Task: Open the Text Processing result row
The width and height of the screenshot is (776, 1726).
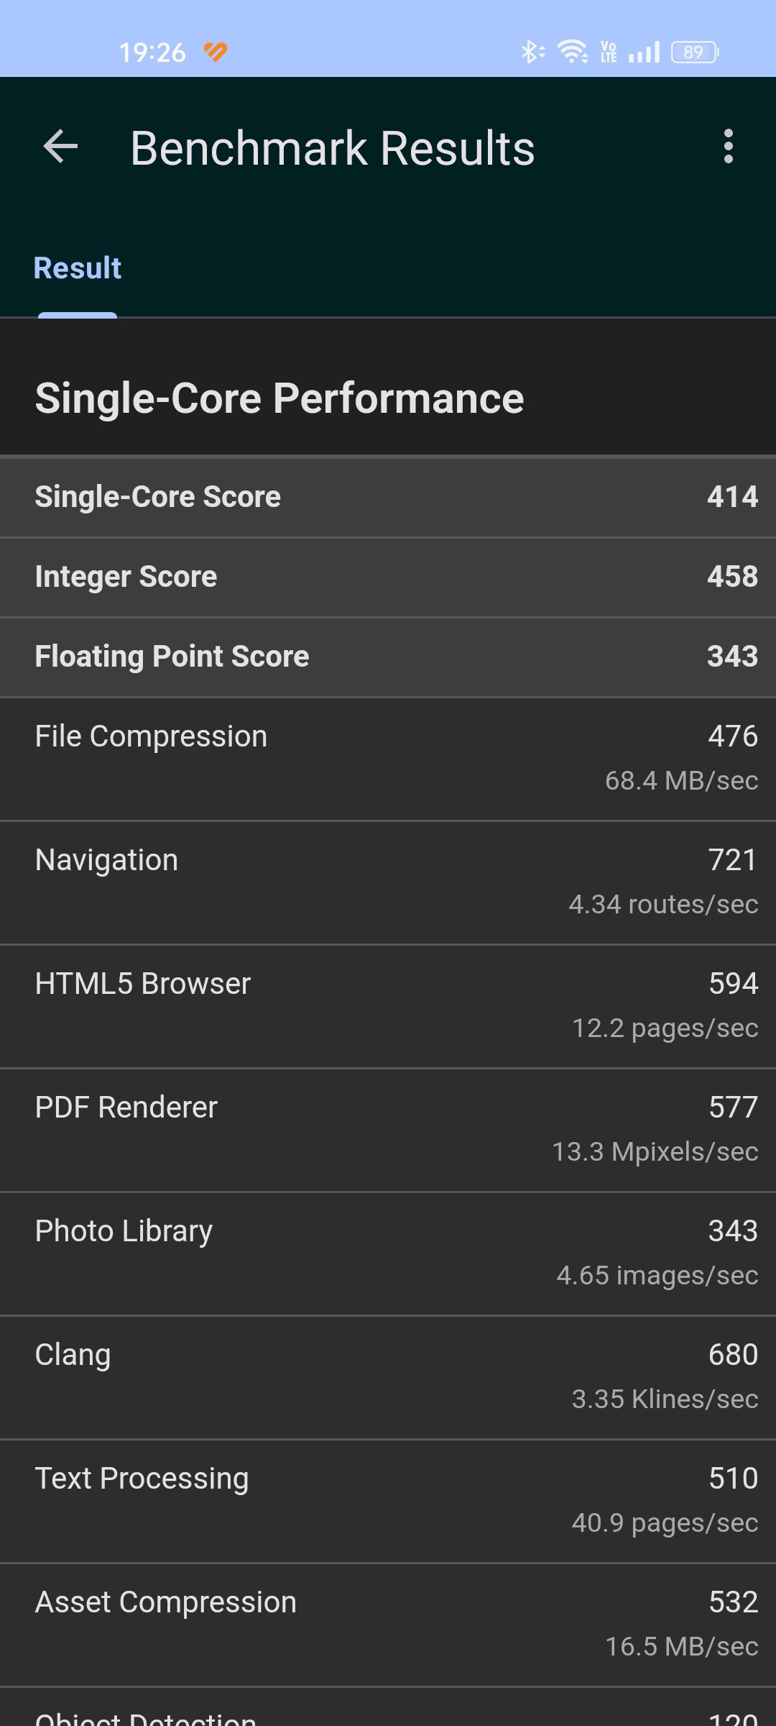Action: click(388, 1501)
